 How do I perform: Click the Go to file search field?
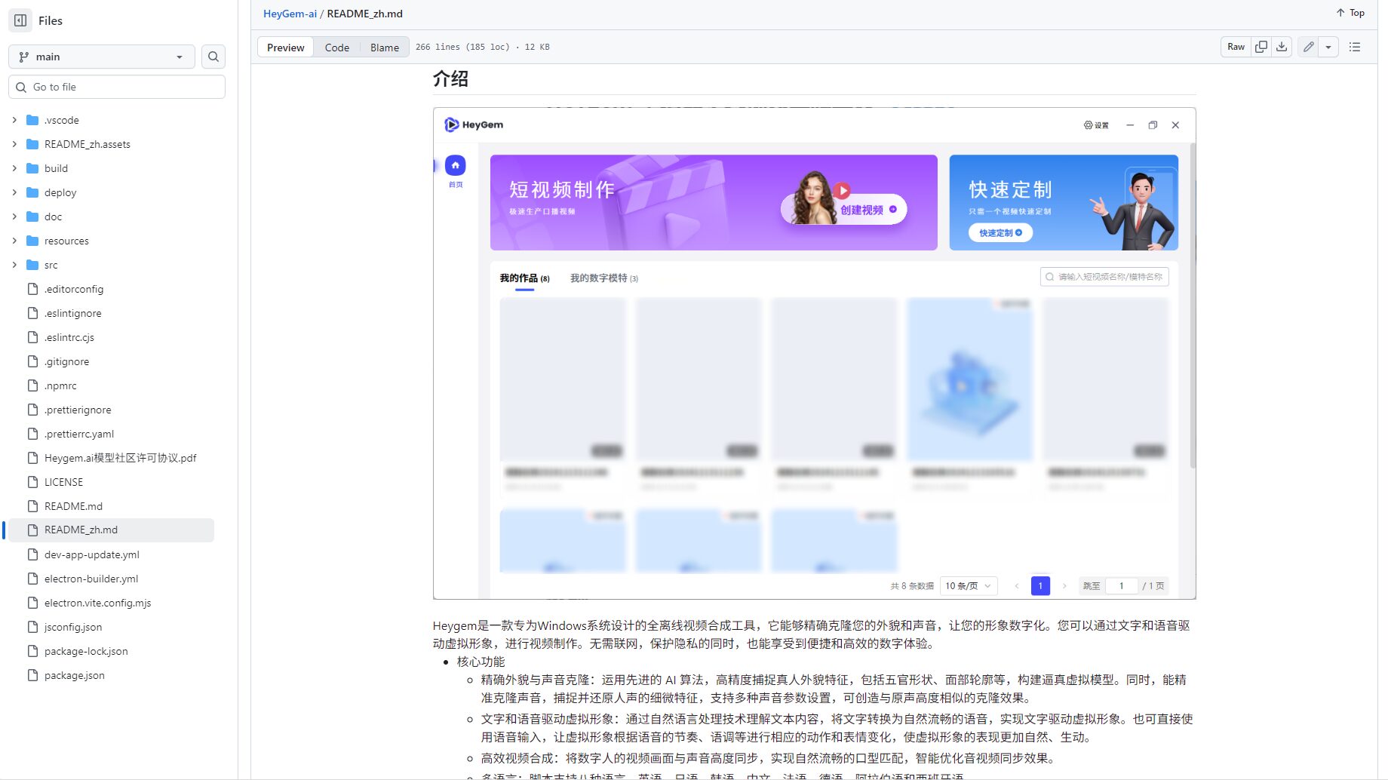(x=117, y=87)
